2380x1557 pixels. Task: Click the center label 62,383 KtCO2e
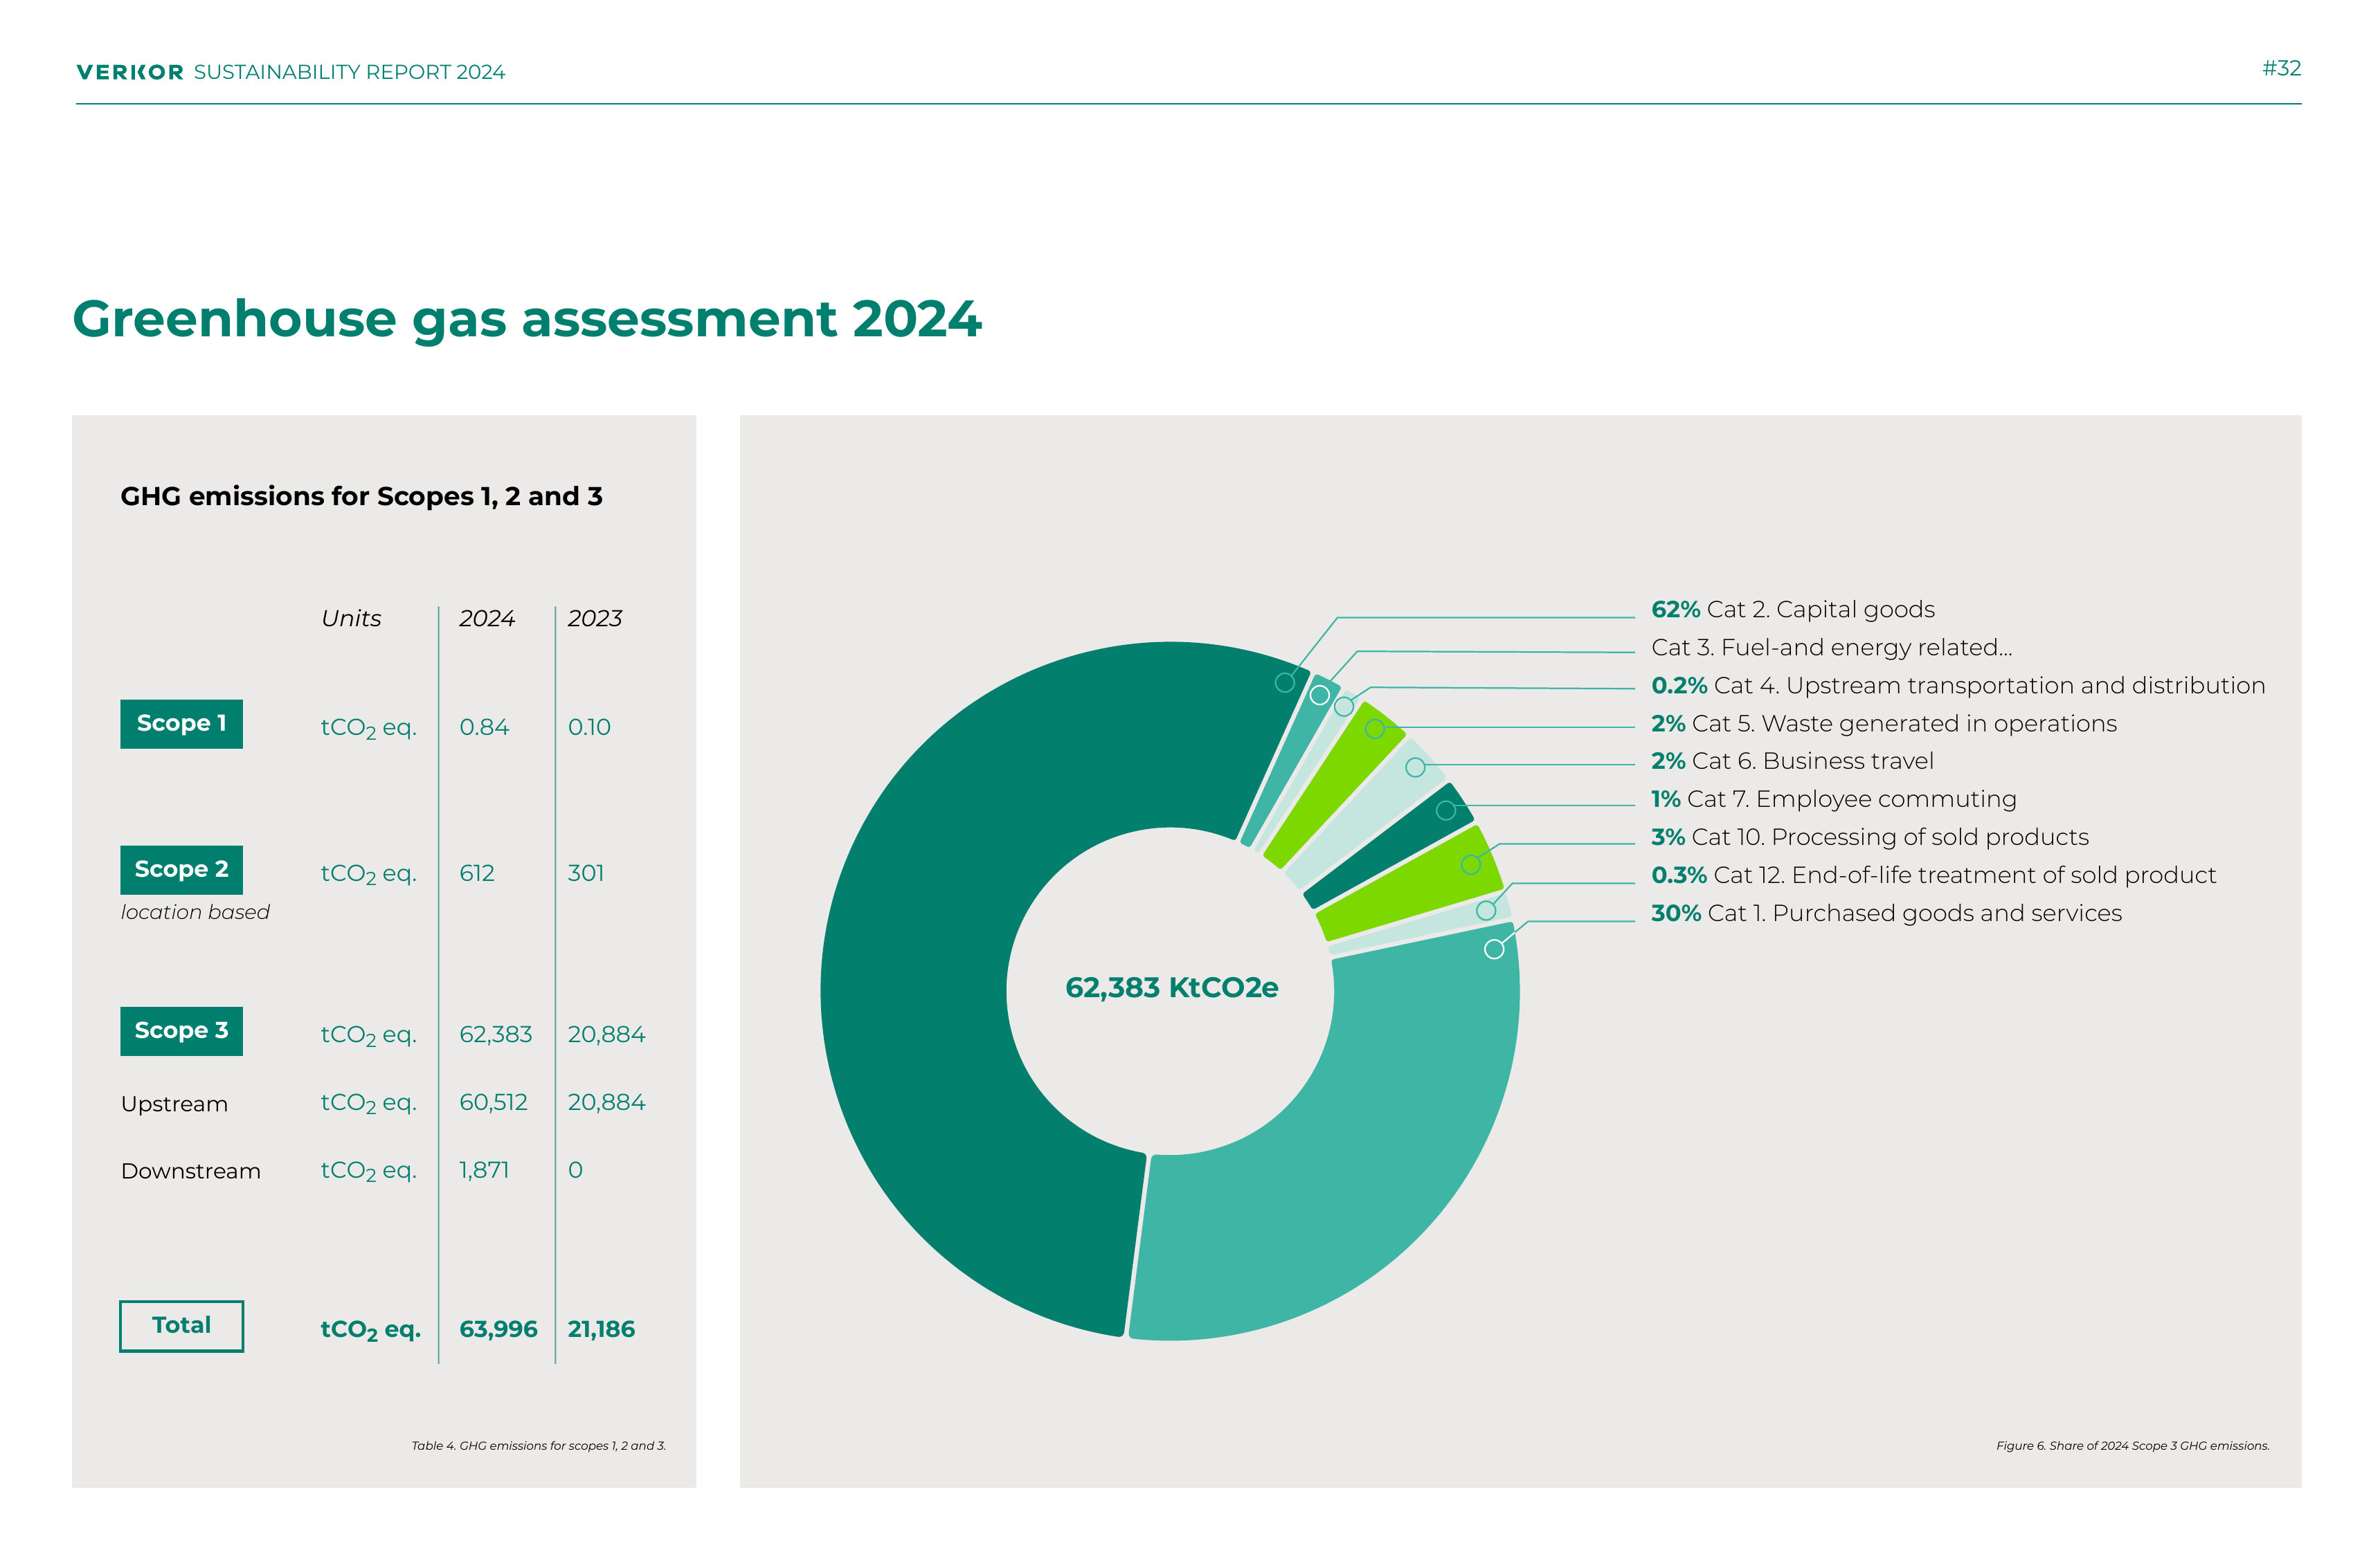1171,987
